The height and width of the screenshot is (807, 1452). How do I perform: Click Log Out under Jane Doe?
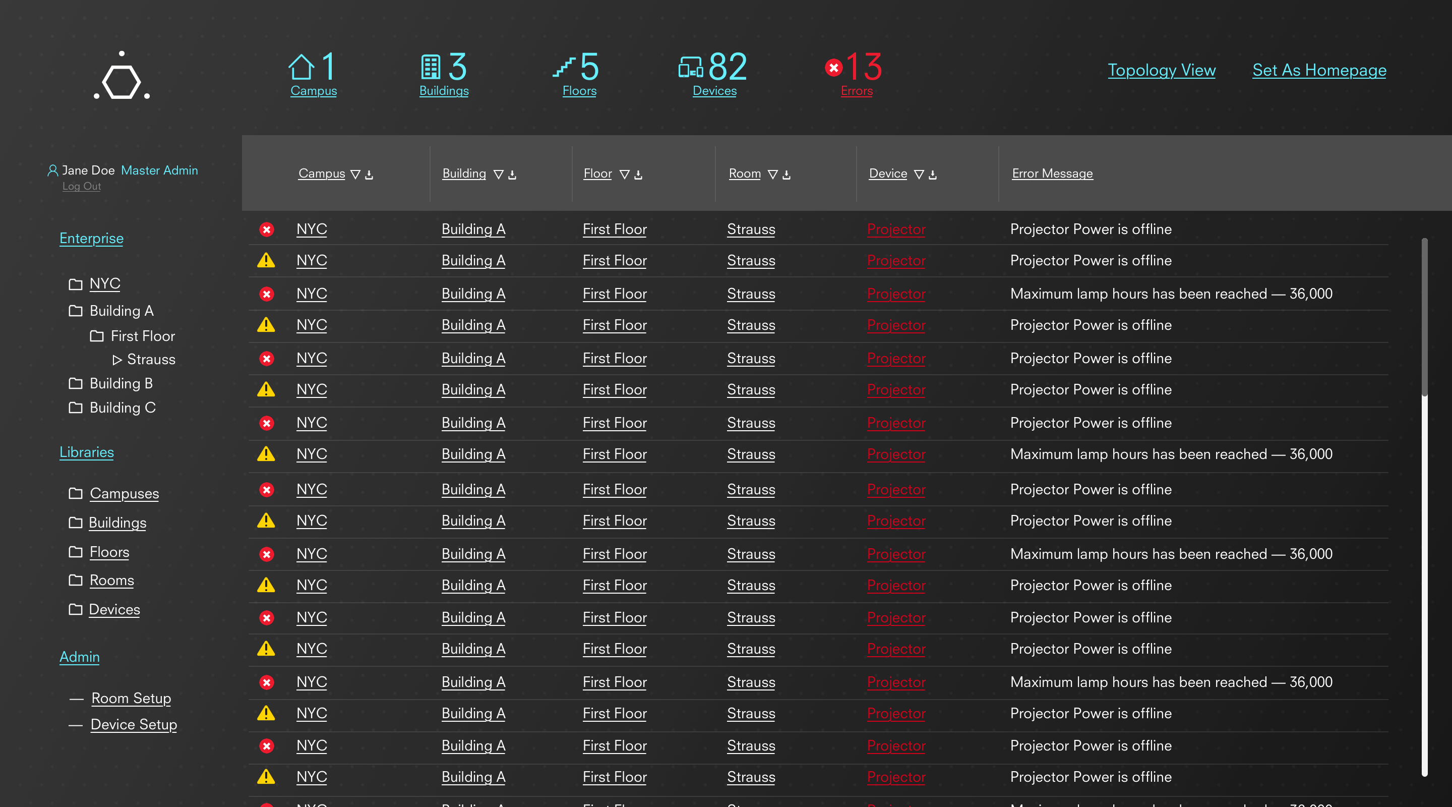click(x=81, y=186)
